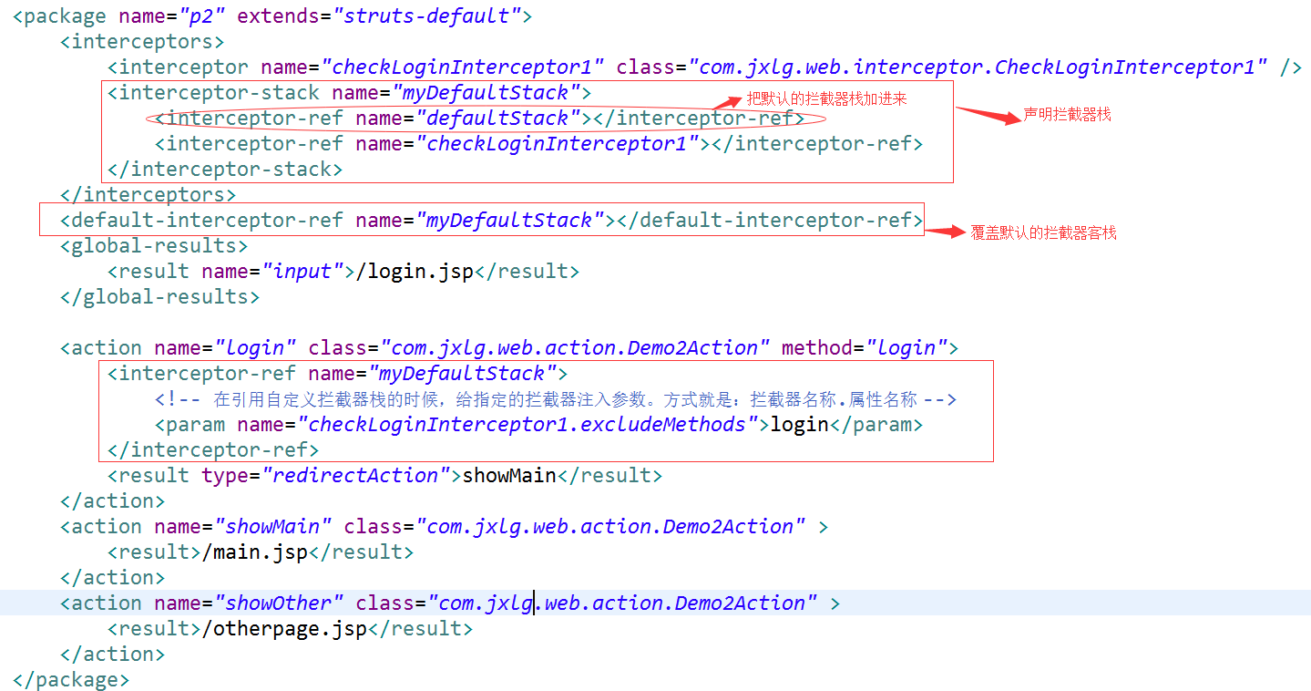Click the closing </package> tag
The height and width of the screenshot is (691, 1311).
tap(72, 680)
